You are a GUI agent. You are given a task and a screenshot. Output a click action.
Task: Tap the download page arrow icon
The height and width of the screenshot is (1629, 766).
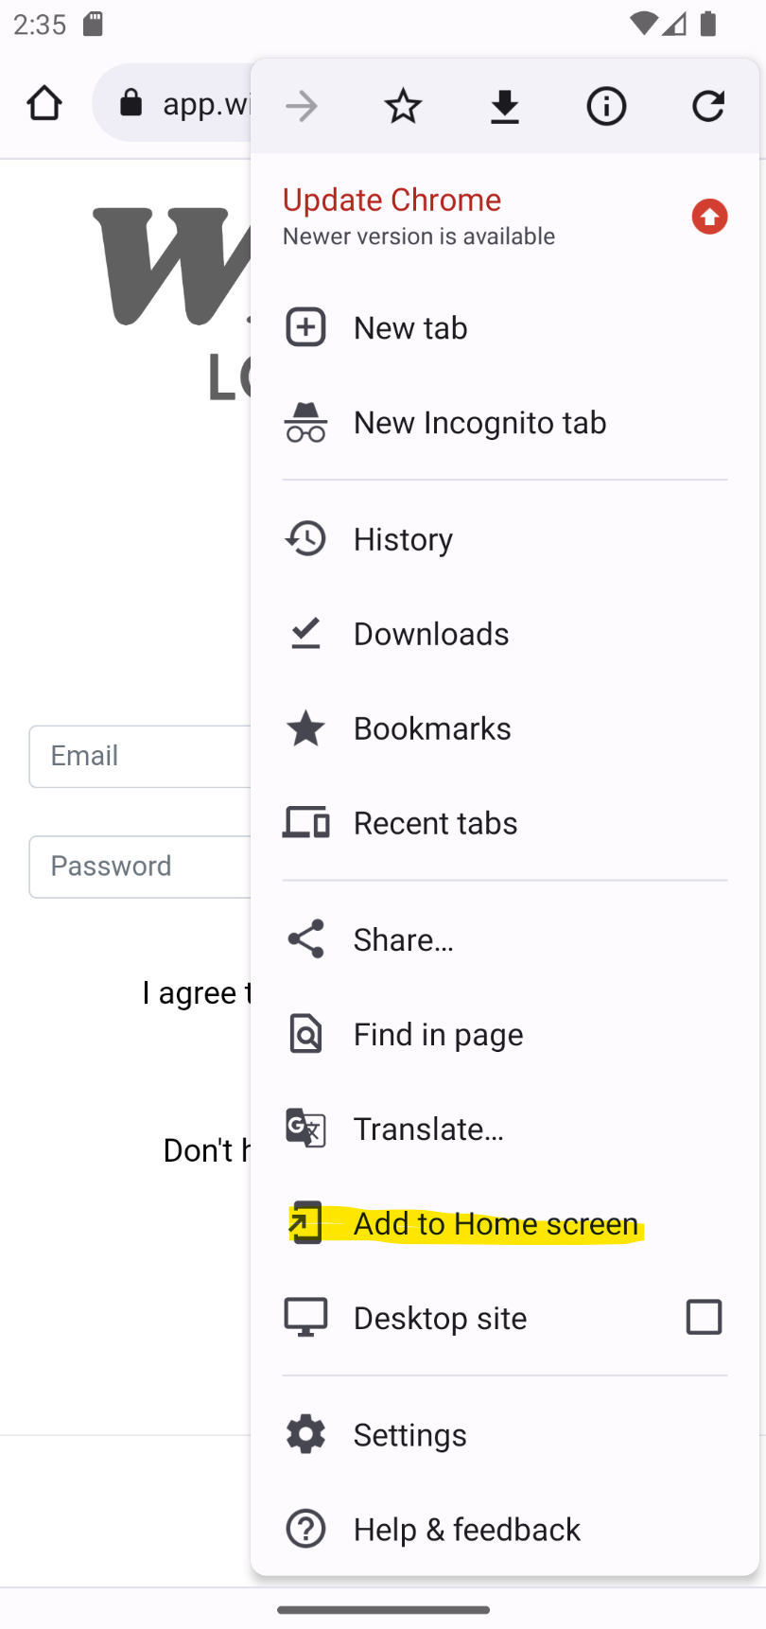[505, 106]
